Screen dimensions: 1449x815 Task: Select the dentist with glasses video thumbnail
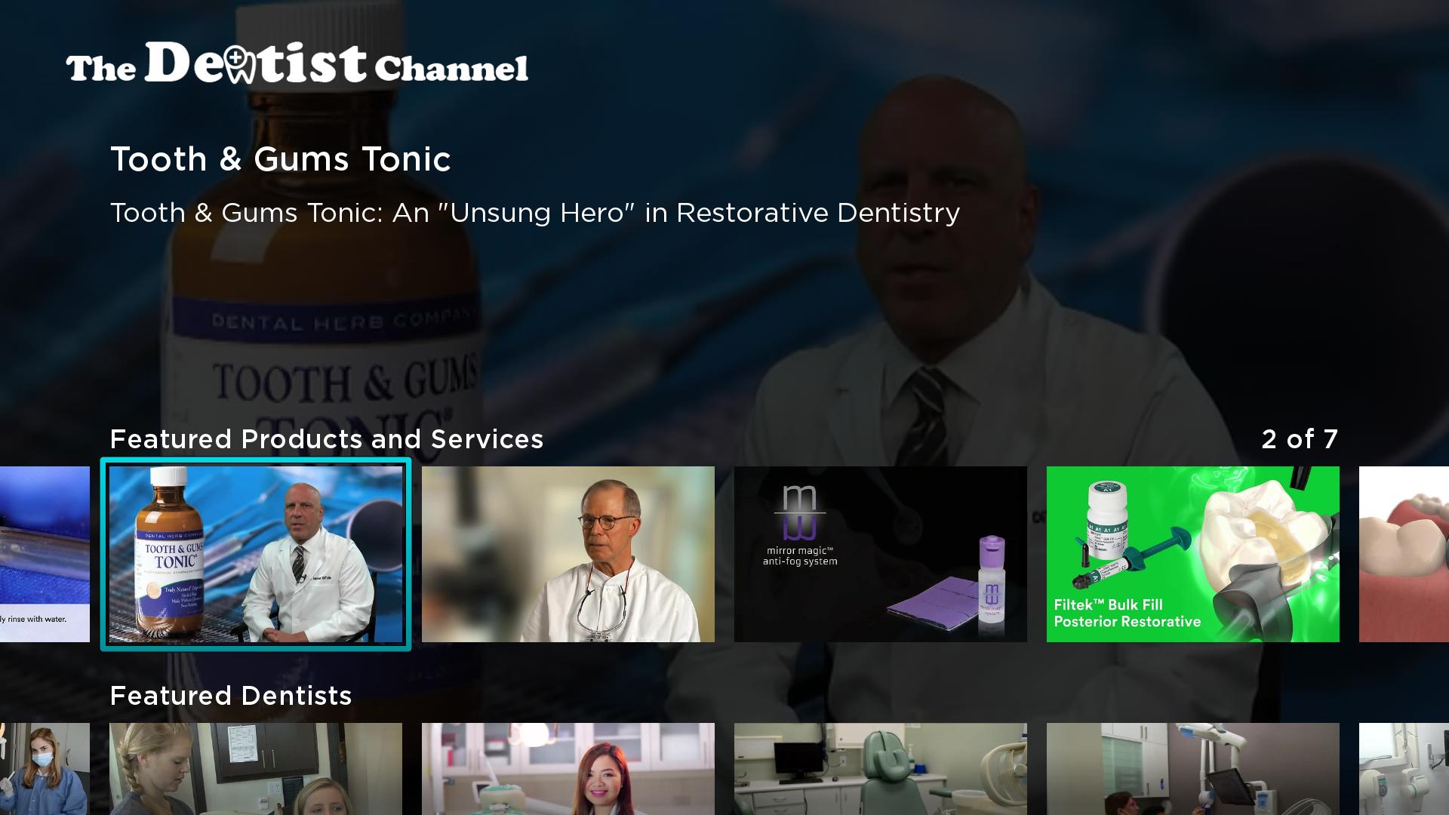click(568, 554)
